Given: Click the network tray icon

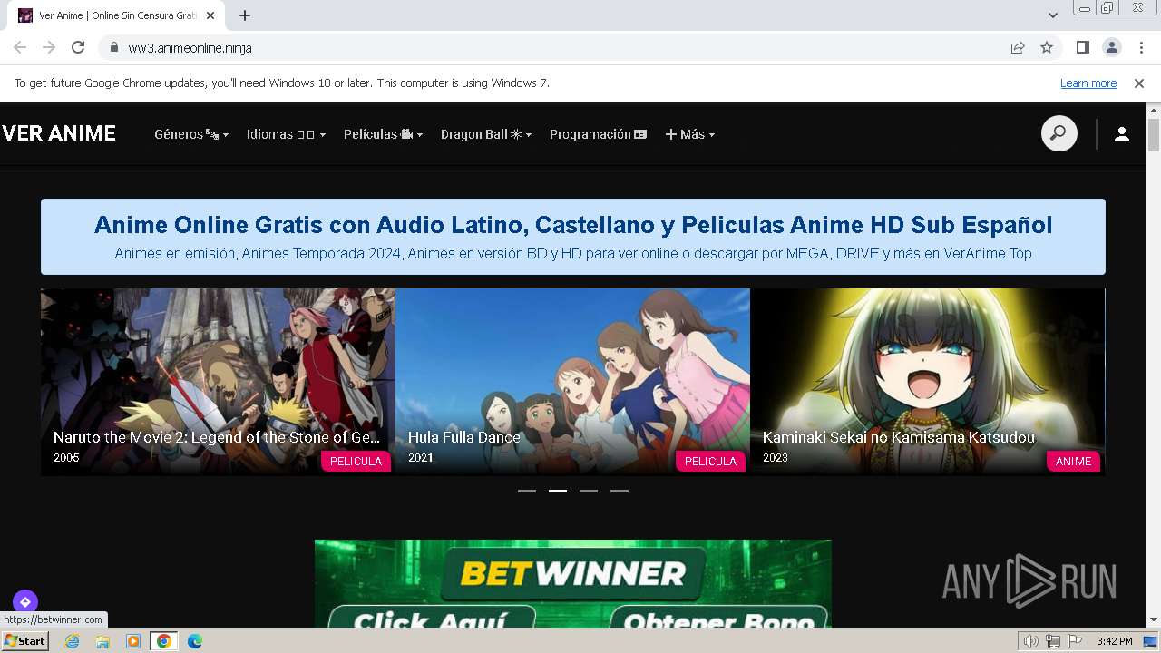Looking at the screenshot, I should pos(1053,641).
